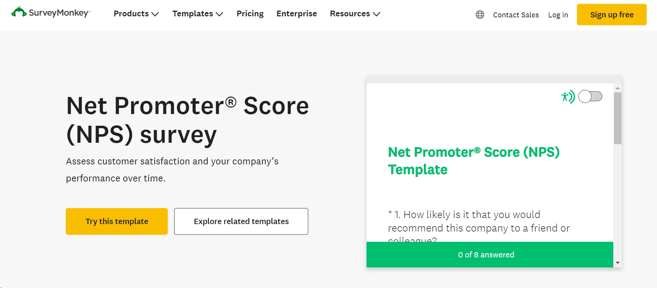
Task: Open the Enterprise page from the navigation
Action: [297, 14]
